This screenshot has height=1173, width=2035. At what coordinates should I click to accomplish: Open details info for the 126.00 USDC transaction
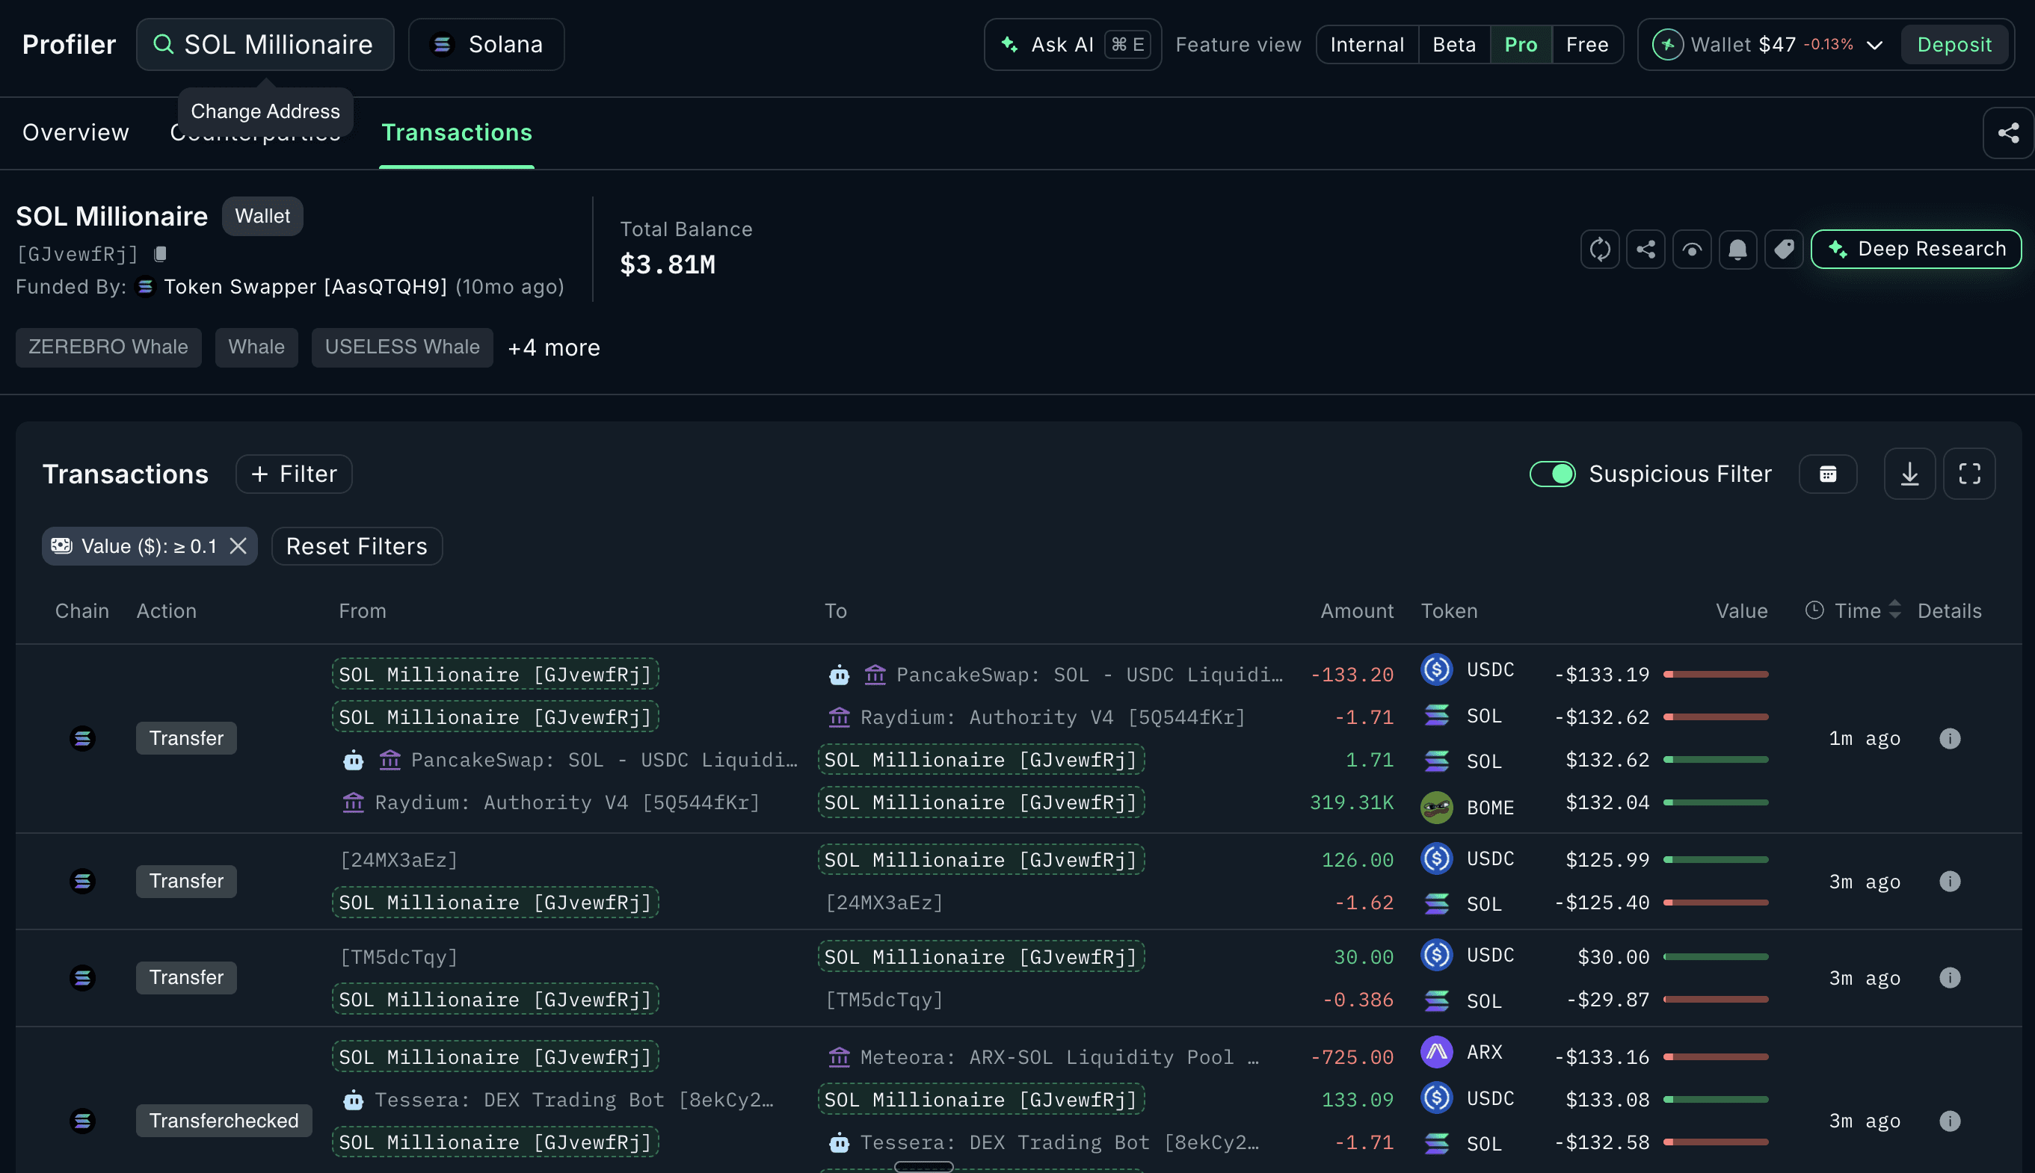(x=1950, y=882)
